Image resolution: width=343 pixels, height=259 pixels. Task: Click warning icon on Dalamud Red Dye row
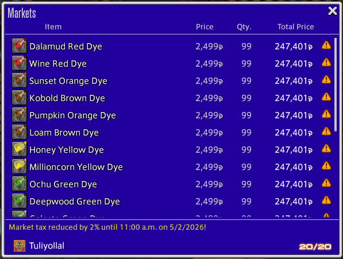tap(326, 45)
